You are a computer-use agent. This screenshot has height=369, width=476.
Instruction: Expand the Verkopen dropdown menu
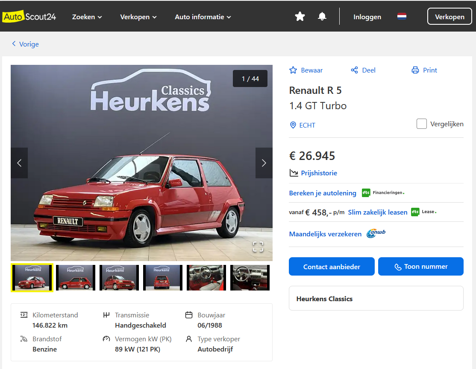pos(138,17)
